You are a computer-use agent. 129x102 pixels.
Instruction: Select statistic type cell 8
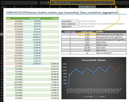(x=70, y=53)
